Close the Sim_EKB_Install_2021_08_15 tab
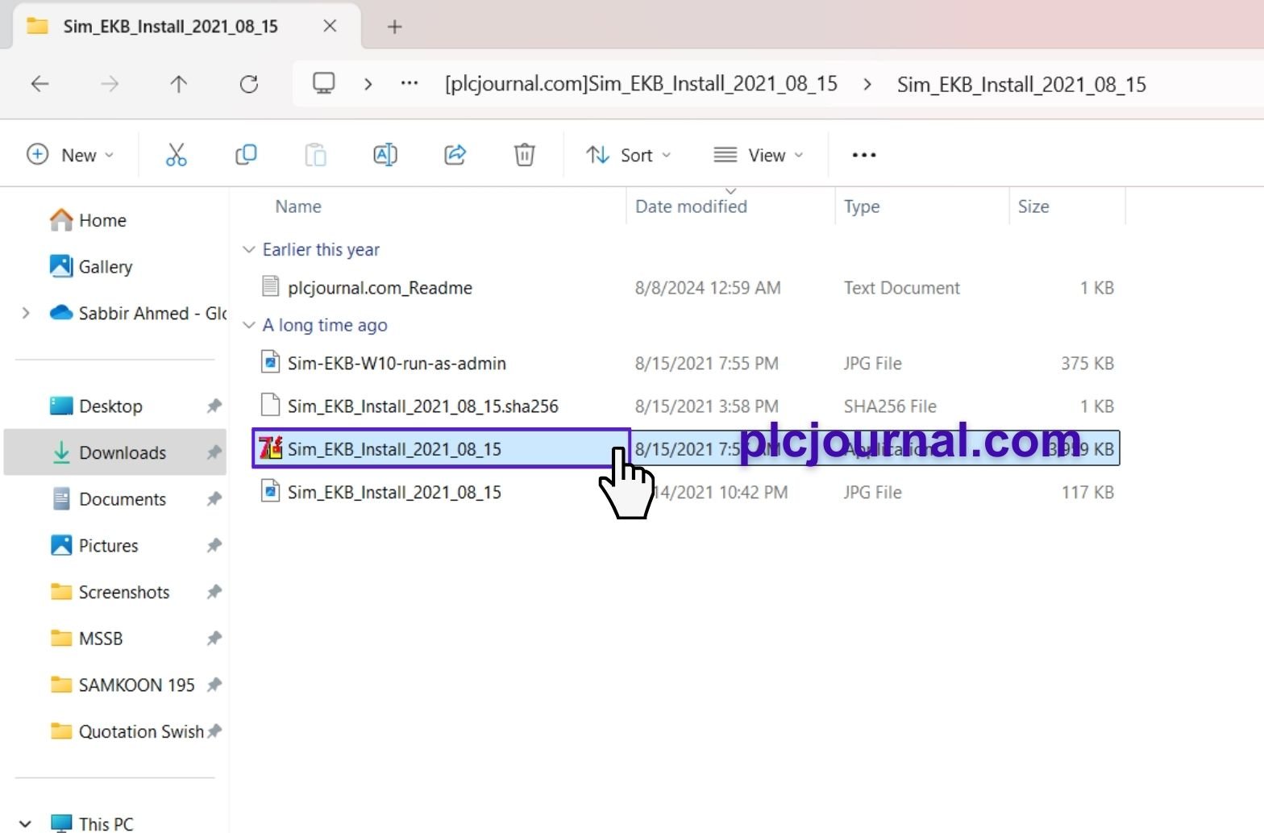 330,26
